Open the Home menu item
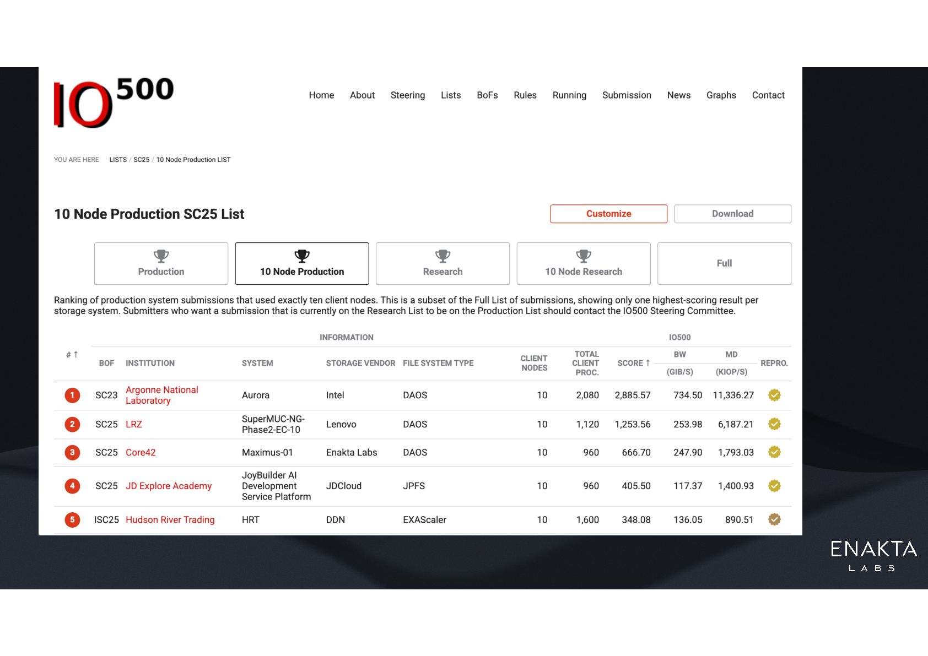This screenshot has height=656, width=928. tap(321, 95)
